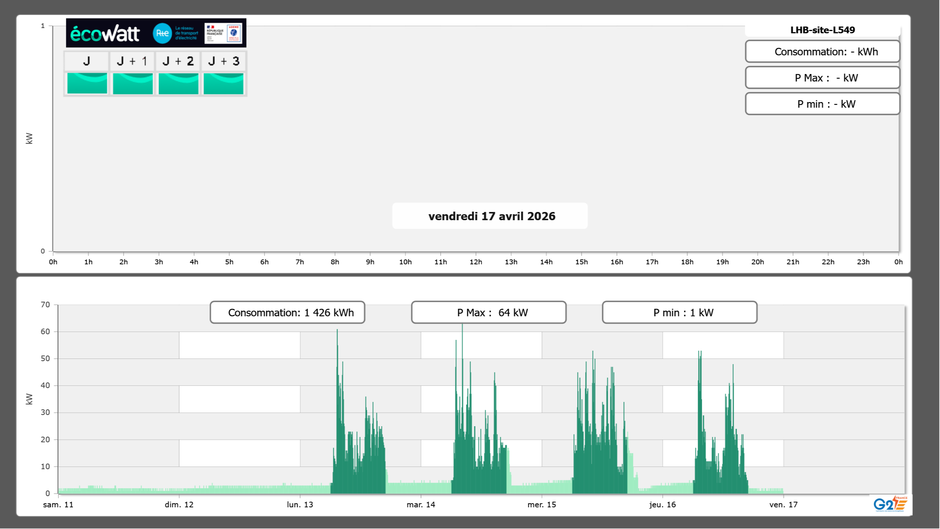Click the République Française ADEME logo
This screenshot has width=940, height=529.
[x=223, y=33]
